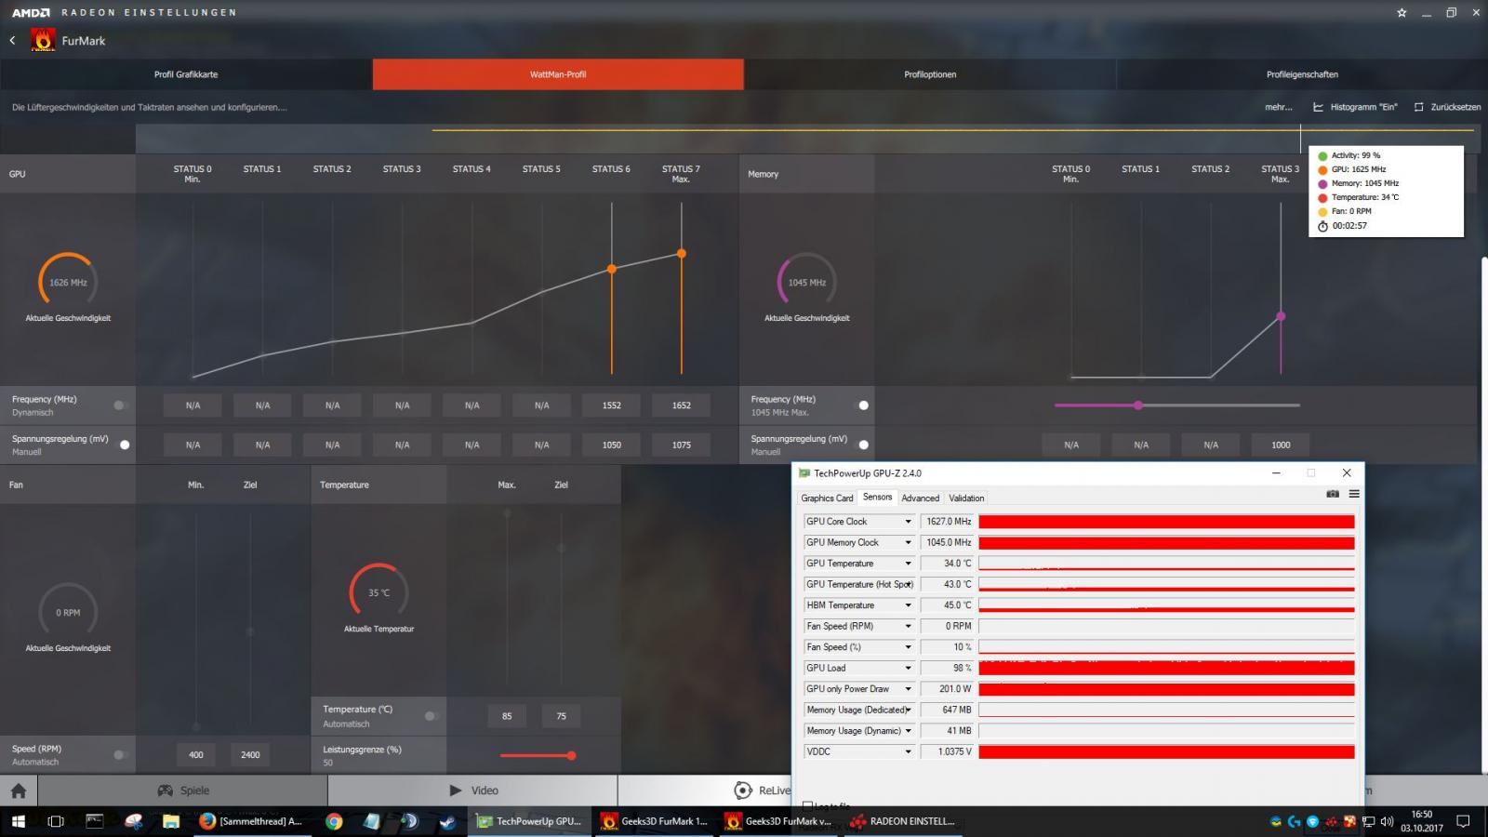Toggle Fan Speed Automatisch switch
Image resolution: width=1488 pixels, height=837 pixels.
click(x=120, y=755)
